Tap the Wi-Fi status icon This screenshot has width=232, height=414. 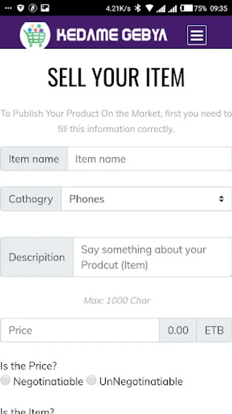tap(149, 8)
